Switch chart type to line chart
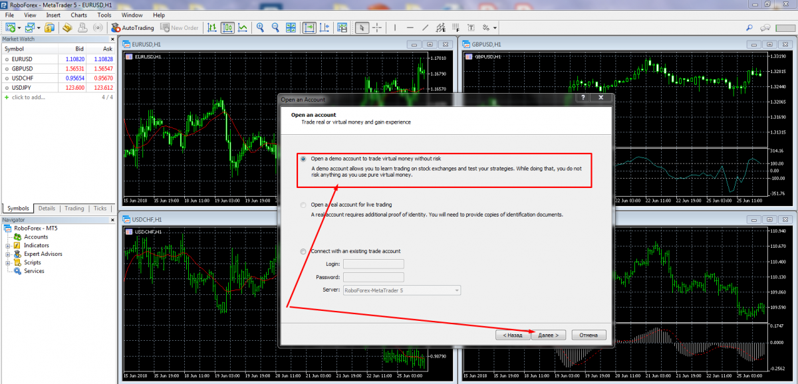The height and width of the screenshot is (384, 798). [243, 28]
